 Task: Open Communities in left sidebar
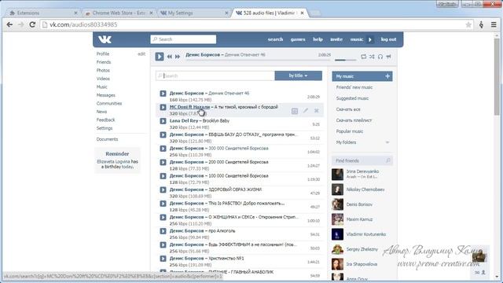[x=109, y=104]
